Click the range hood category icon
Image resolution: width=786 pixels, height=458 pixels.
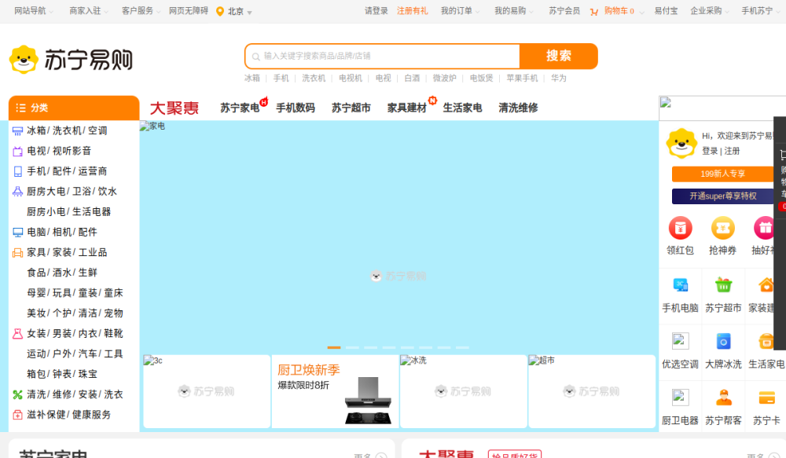coord(17,192)
